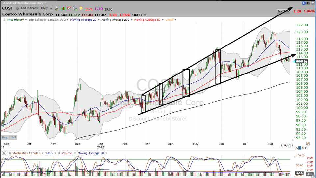Click the 12.16 stochastics value label
The image size is (316, 178).
click(x=299, y=173)
